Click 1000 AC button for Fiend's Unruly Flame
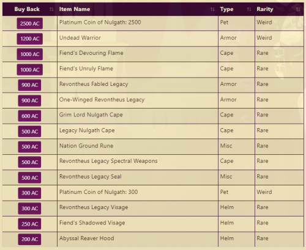Viewport: 306px width, 250px height. coord(30,70)
